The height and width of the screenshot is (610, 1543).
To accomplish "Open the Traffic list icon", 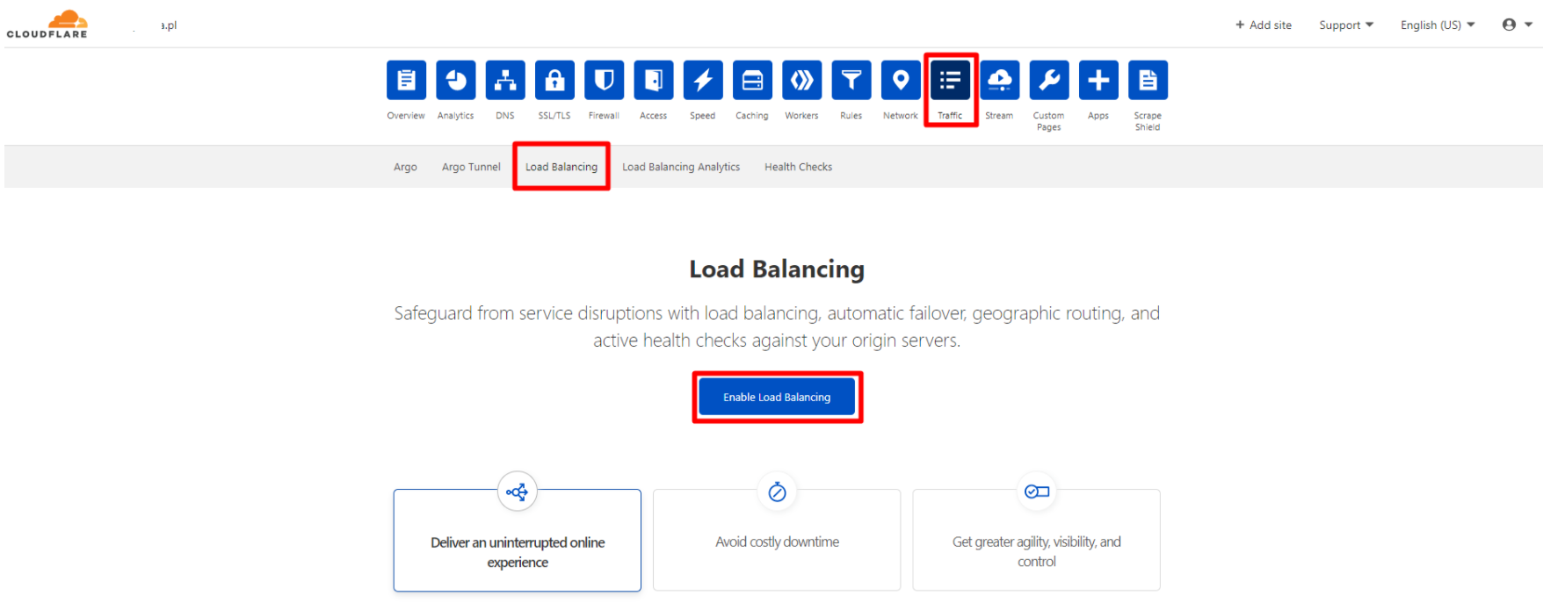I will (x=950, y=81).
